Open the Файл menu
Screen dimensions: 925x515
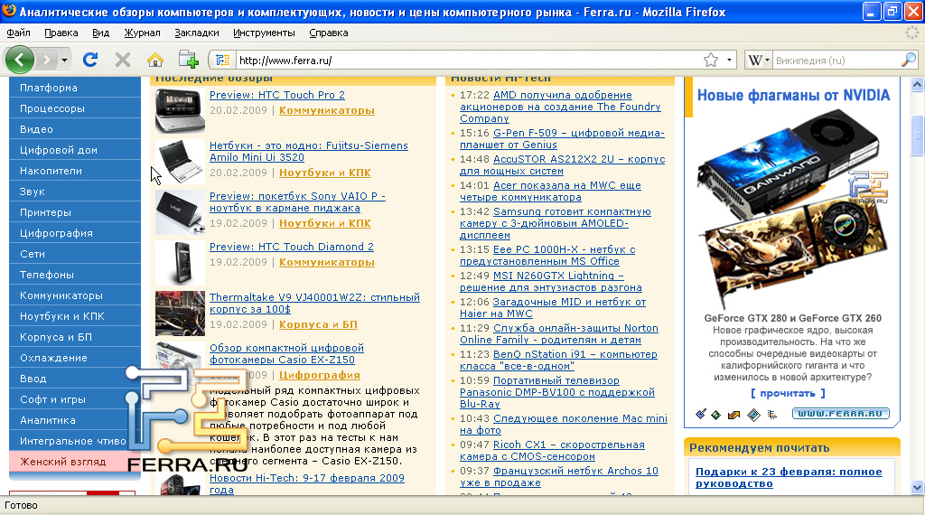pos(18,33)
